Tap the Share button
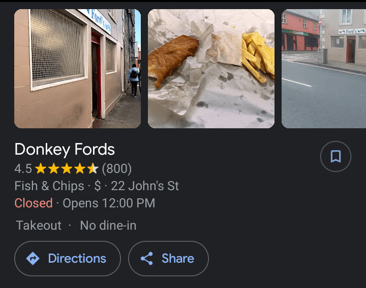366x288 pixels. [168, 259]
